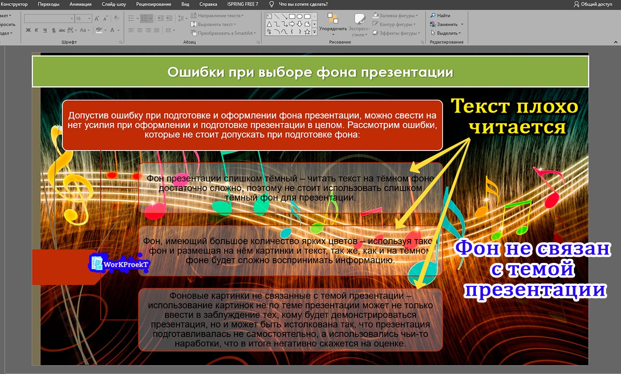
Task: Click the slide title 'Ошибки при выборе фона презентации'
Action: (310, 72)
